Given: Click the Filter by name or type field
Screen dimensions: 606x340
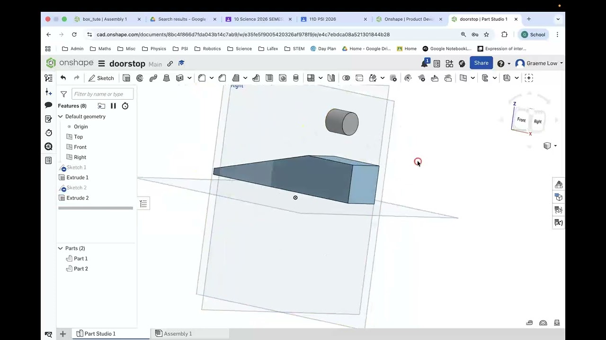Looking at the screenshot, I should pos(102,94).
